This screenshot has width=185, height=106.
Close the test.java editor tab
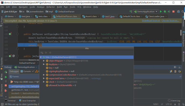[32, 17]
